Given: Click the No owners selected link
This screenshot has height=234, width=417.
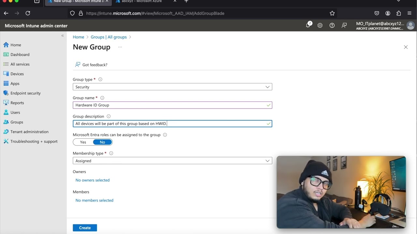Looking at the screenshot, I should click(x=93, y=180).
